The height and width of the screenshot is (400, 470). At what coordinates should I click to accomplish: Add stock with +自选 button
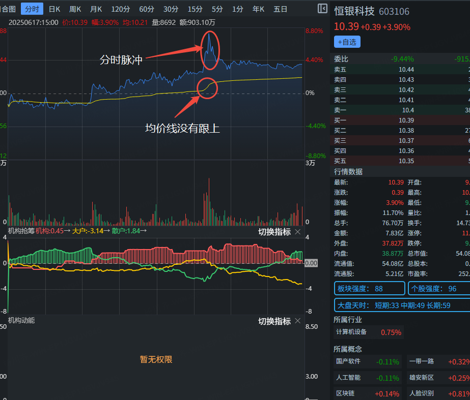click(347, 42)
